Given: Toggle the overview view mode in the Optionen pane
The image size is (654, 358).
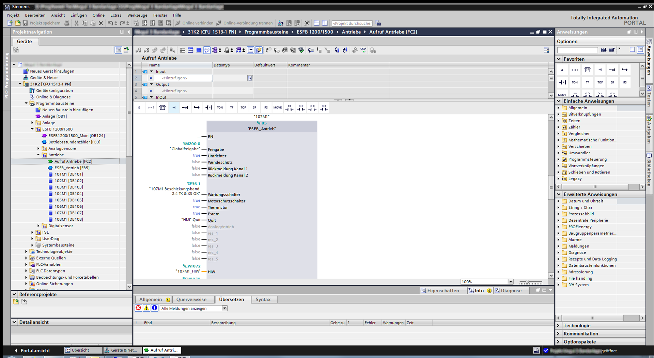Looking at the screenshot, I should 632,50.
